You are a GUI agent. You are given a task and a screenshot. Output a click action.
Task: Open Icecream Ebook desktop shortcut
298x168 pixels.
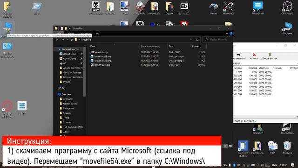click(x=243, y=148)
